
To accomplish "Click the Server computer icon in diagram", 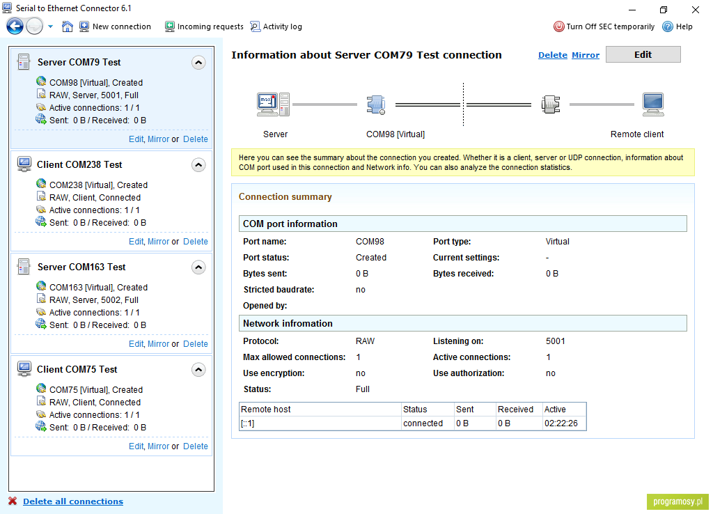I will 273,104.
